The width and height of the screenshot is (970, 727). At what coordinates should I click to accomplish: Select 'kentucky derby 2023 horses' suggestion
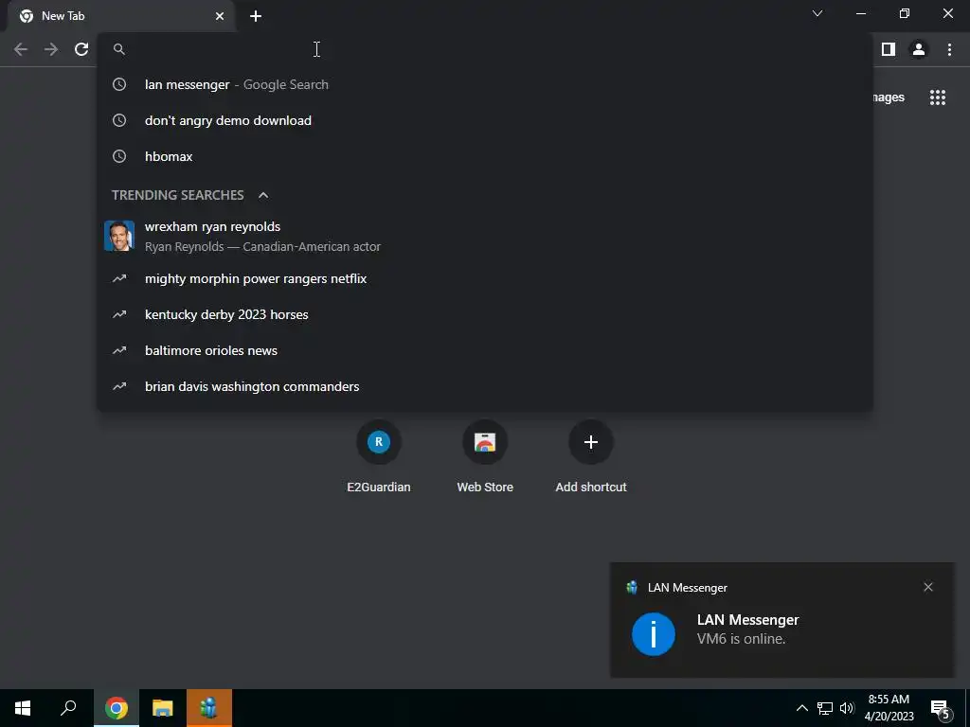coord(485,314)
